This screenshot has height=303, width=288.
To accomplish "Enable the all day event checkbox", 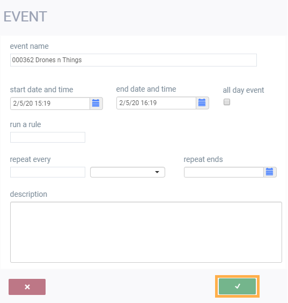I will tap(227, 102).
